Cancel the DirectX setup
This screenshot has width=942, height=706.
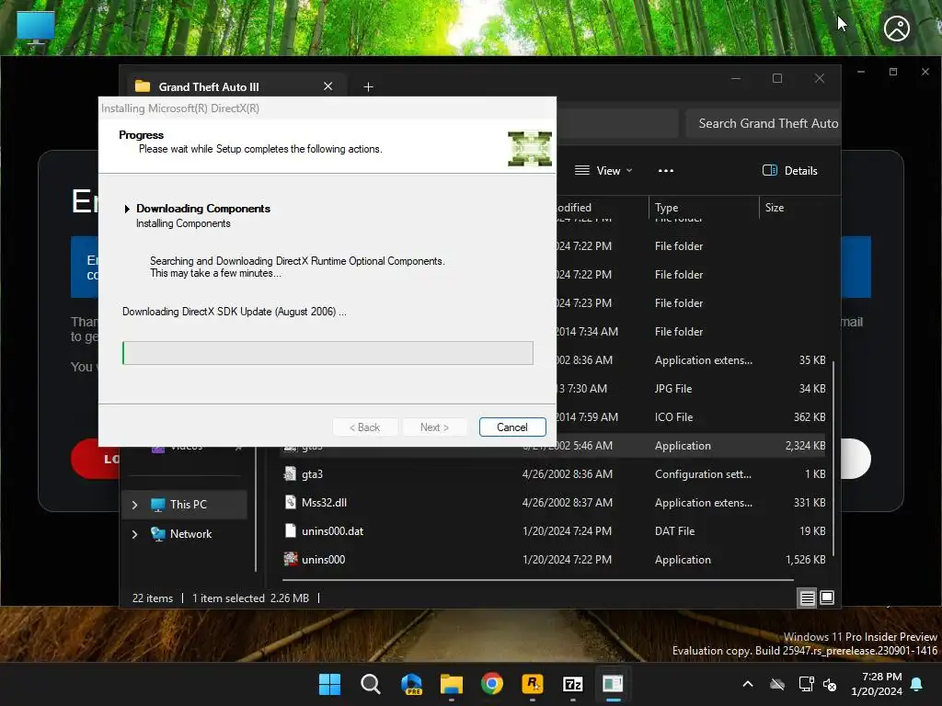tap(512, 427)
